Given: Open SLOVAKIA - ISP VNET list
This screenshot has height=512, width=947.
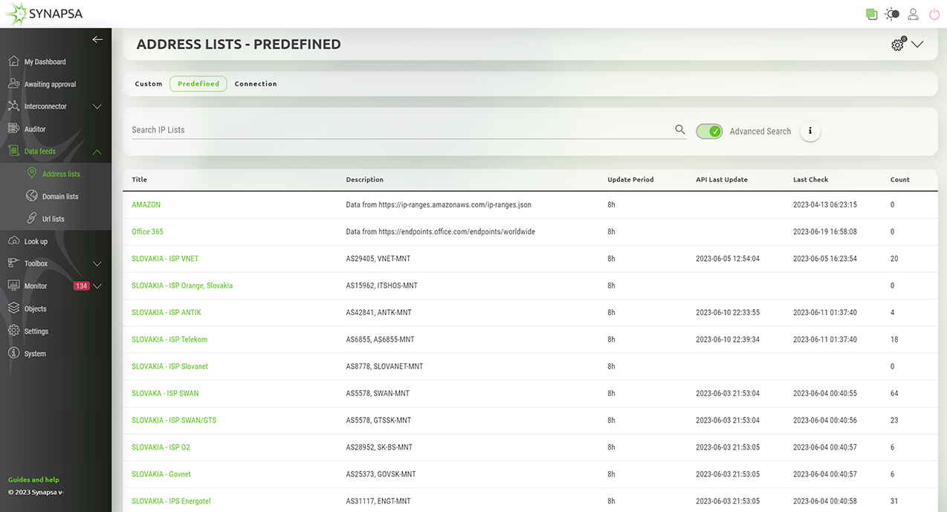Looking at the screenshot, I should tap(165, 259).
